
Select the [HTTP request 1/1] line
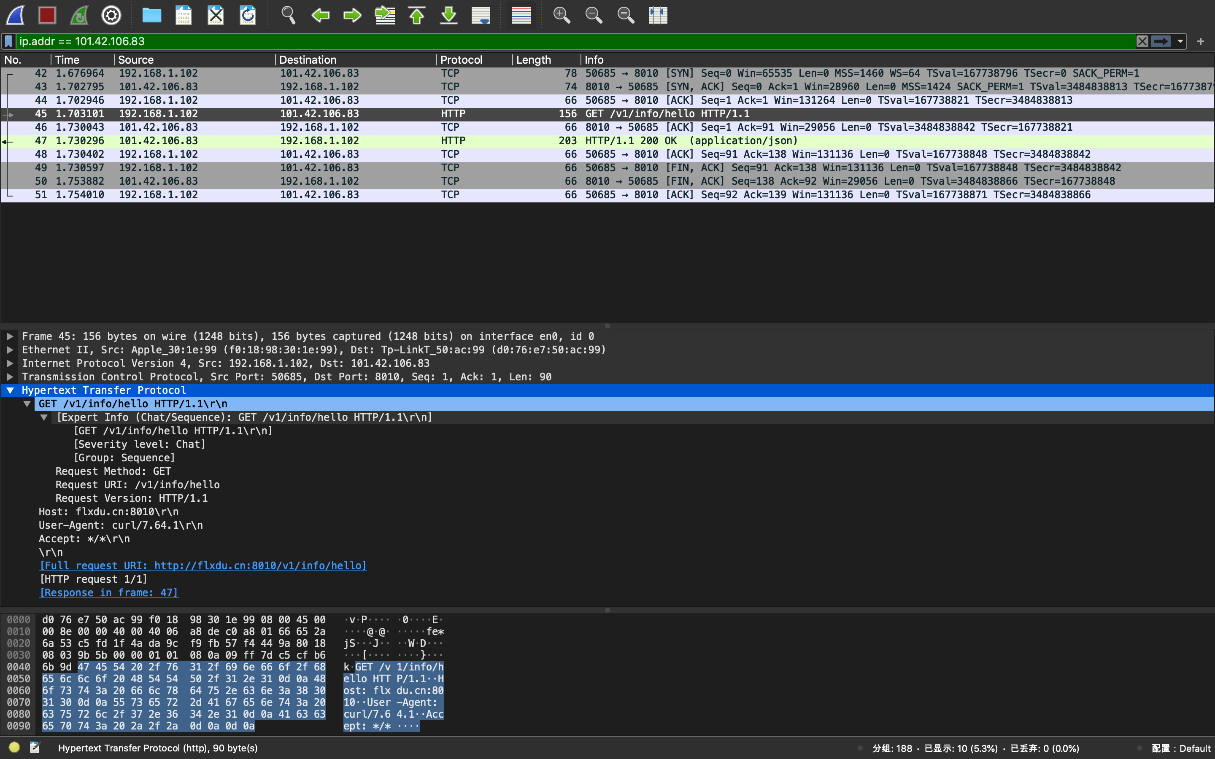[x=93, y=579]
